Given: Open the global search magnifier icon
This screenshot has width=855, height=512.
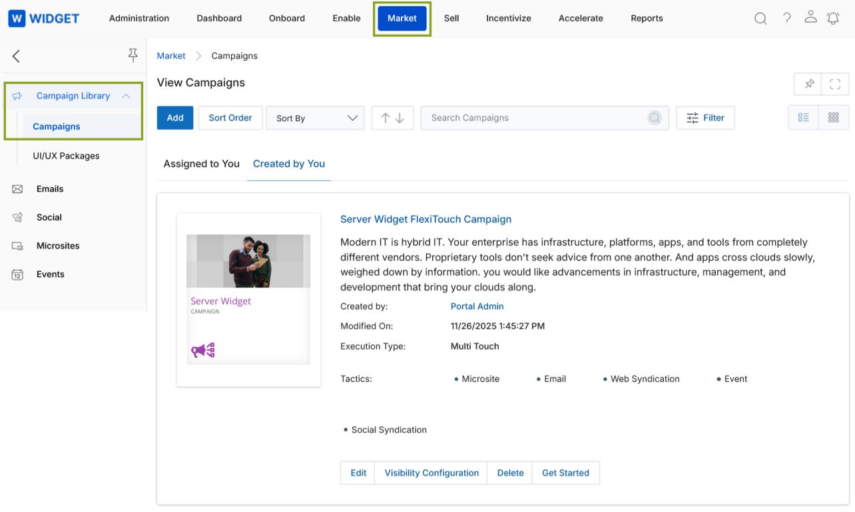Looking at the screenshot, I should [760, 19].
